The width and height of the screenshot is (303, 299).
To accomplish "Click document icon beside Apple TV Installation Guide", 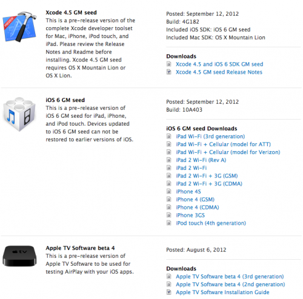I will (x=169, y=292).
